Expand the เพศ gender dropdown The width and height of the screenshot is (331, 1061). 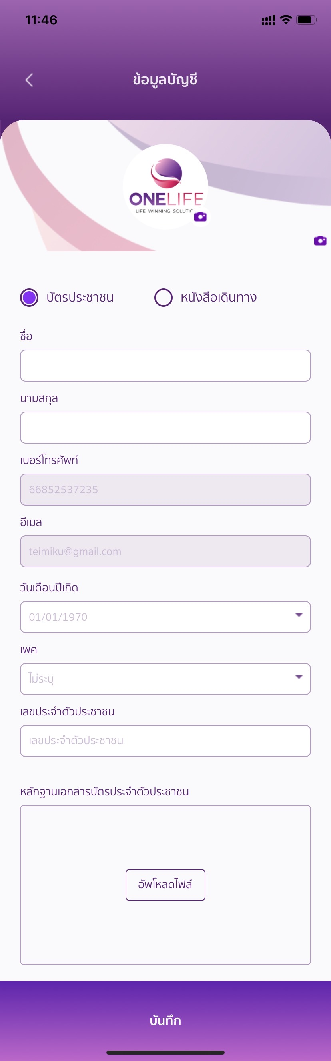[156, 678]
